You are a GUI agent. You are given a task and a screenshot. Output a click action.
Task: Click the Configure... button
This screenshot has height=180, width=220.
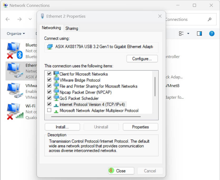click(142, 59)
